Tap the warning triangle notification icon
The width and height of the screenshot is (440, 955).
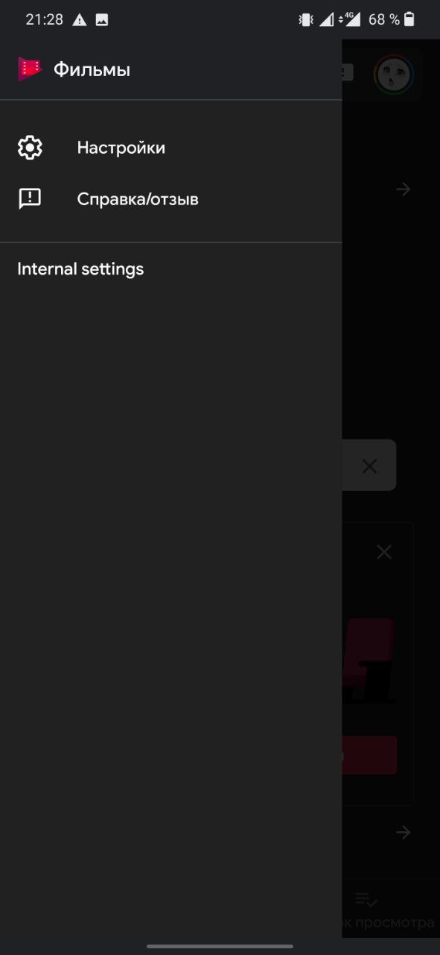coord(80,20)
